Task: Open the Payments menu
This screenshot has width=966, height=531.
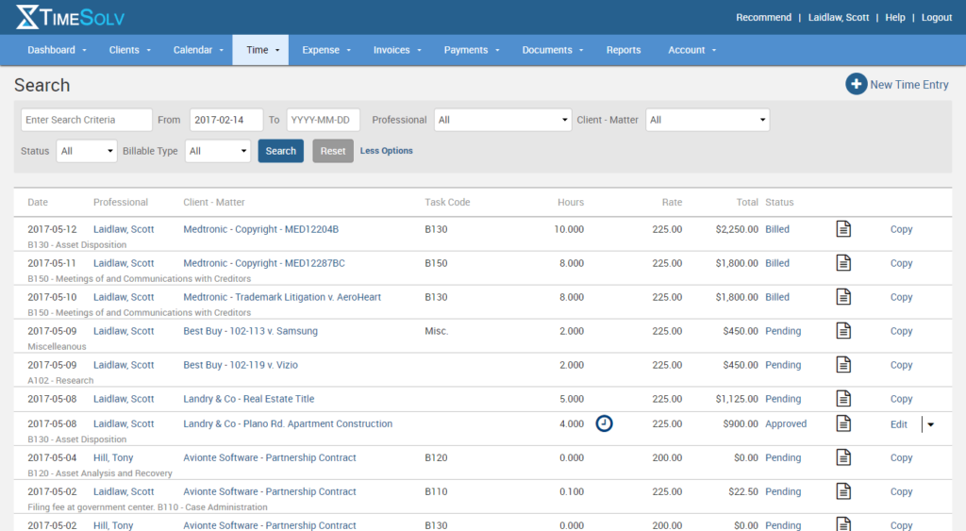Action: pos(472,50)
